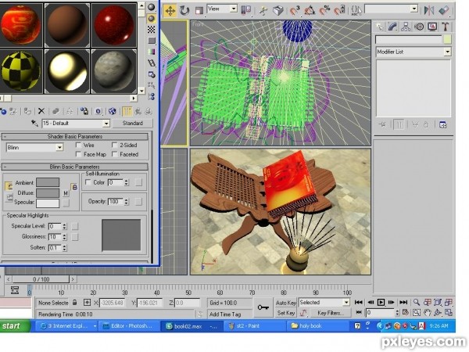This screenshot has height=352, width=469.
Task: Click the Min/Max viewport toggle icon
Action: (x=449, y=313)
